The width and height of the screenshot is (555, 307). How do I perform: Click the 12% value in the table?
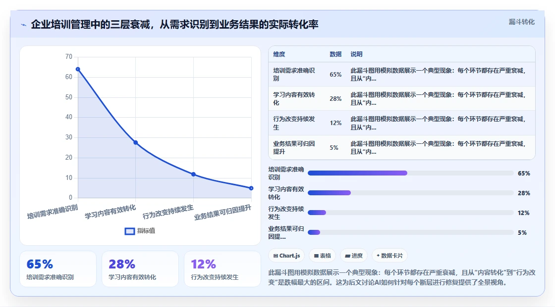(335, 123)
